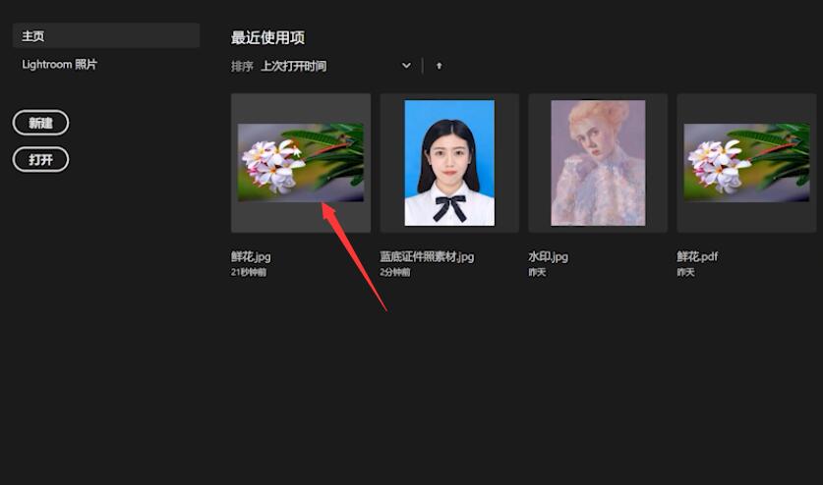Click the 2分钟前 timestamp under the ID photo
823x485 pixels.
[x=395, y=272]
